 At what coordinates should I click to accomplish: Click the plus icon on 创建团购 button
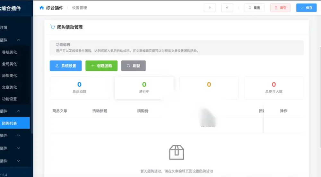coord(93,66)
